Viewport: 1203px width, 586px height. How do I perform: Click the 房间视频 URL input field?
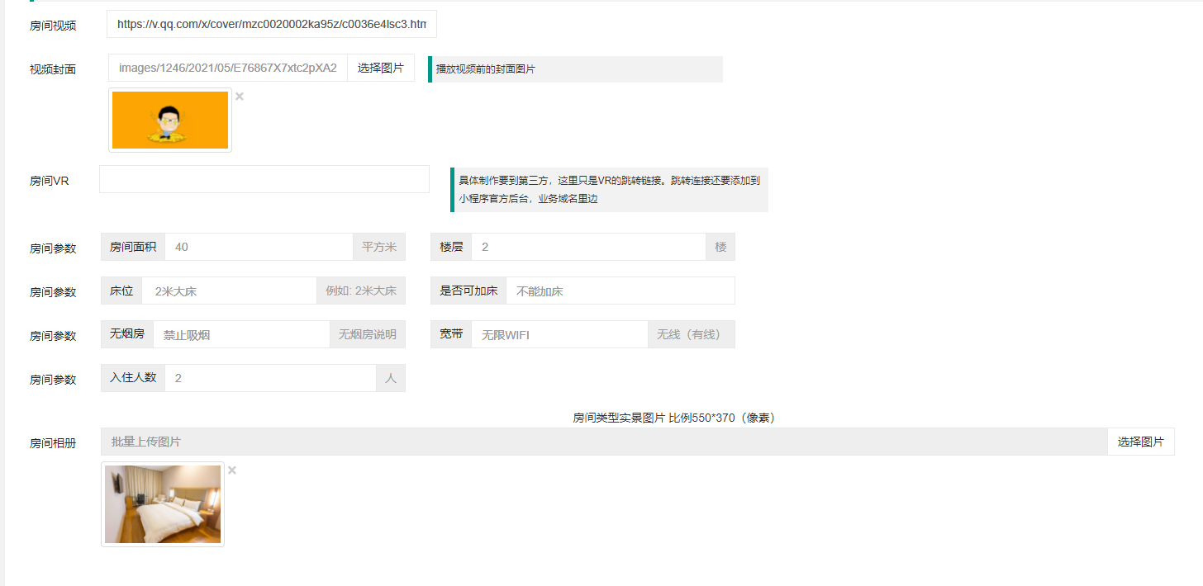(271, 25)
